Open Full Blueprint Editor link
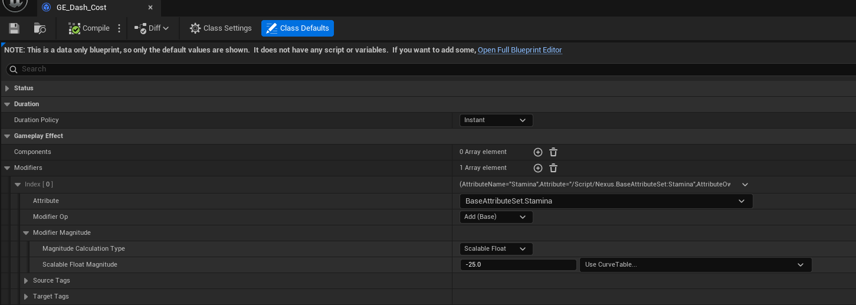The width and height of the screenshot is (856, 305). (520, 50)
